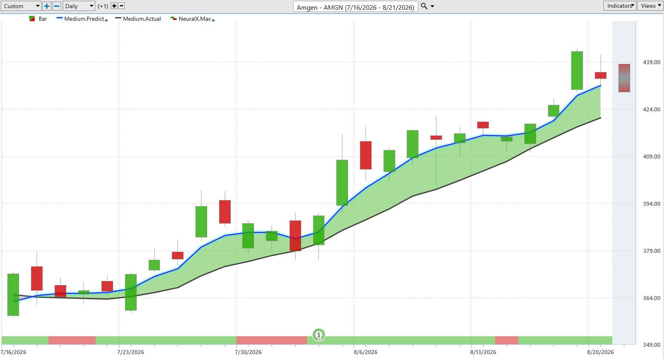Open the Daily interval dropdown

pyautogui.click(x=79, y=6)
